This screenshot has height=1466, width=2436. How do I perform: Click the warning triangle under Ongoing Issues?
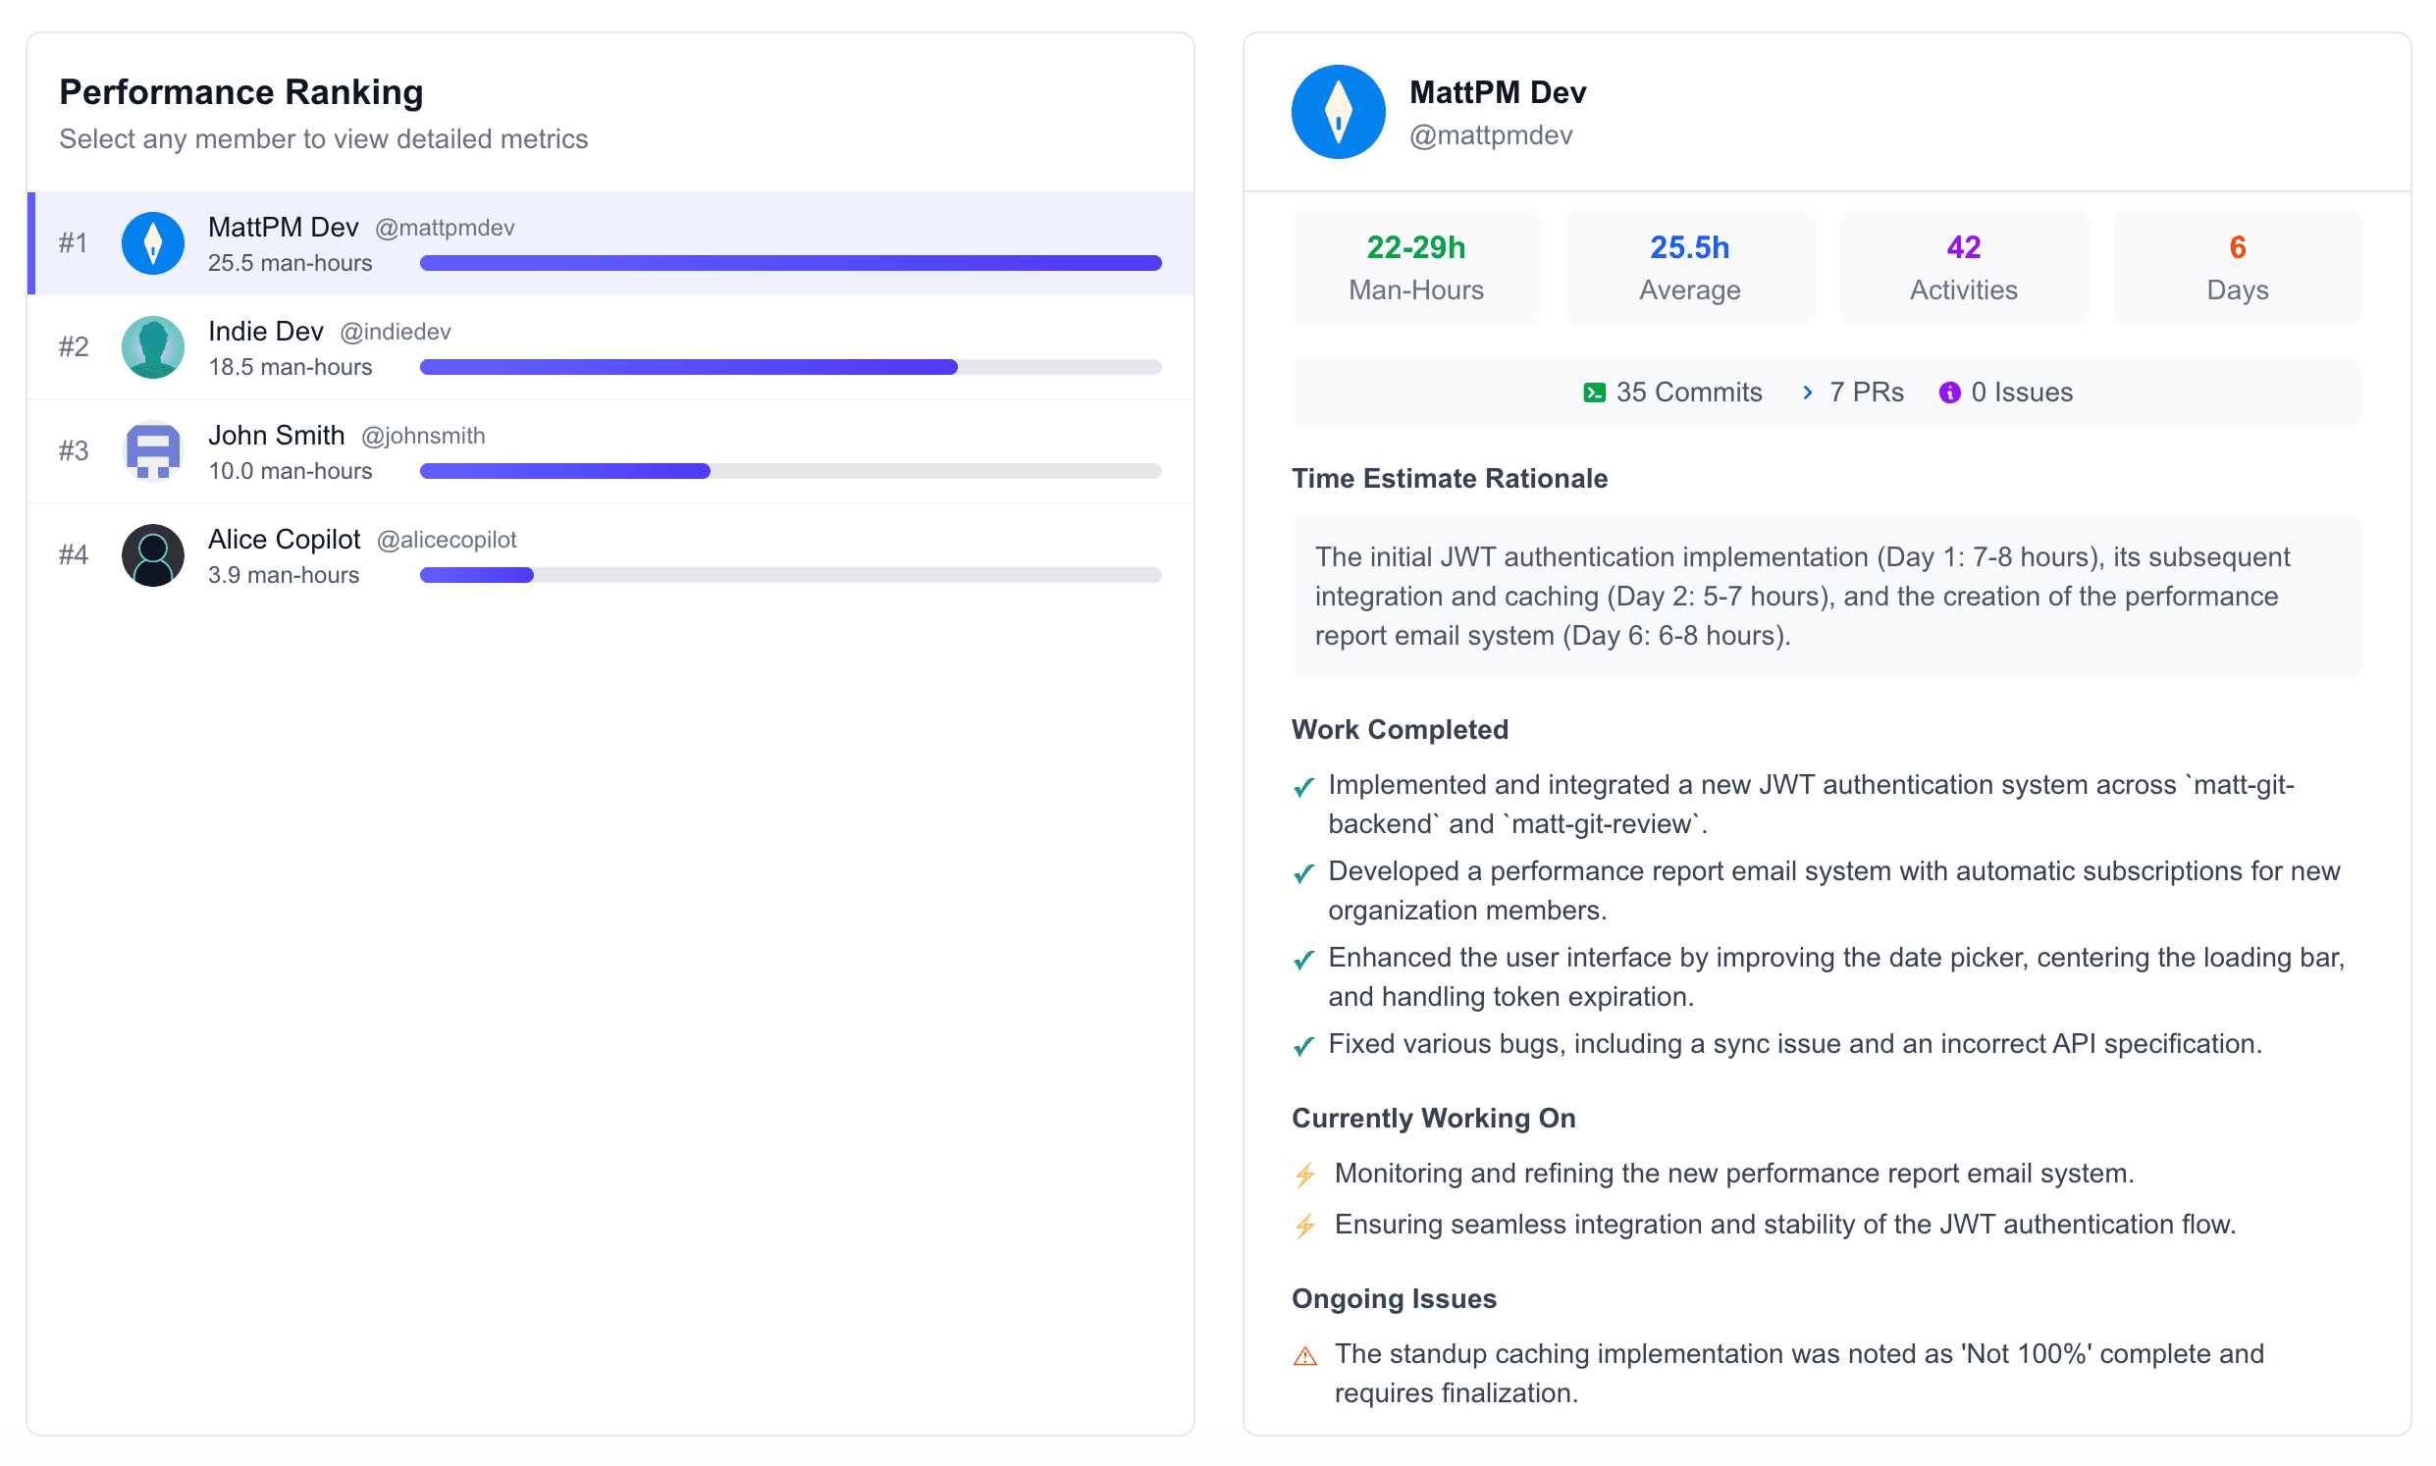[1306, 1354]
